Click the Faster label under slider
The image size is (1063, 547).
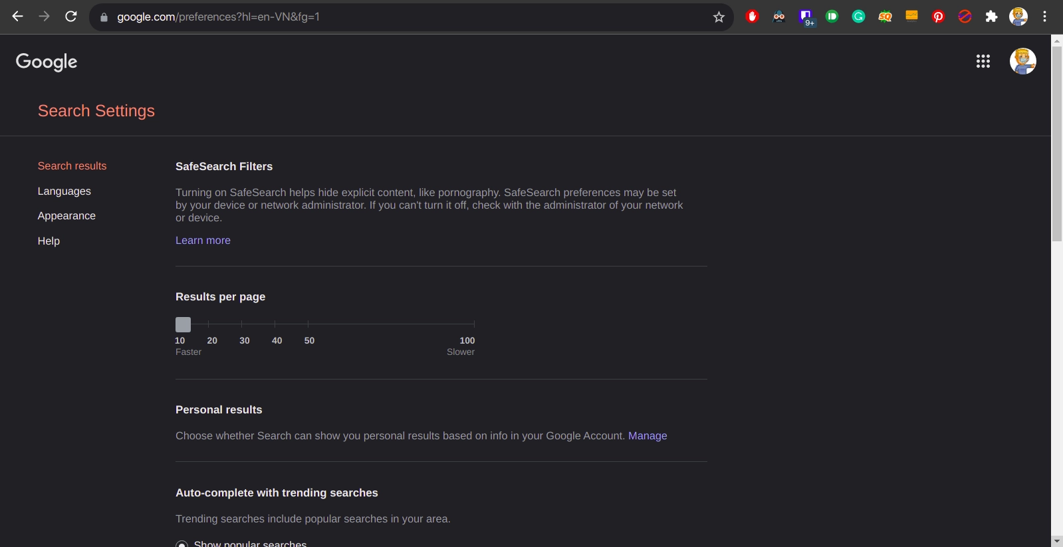[x=188, y=352]
